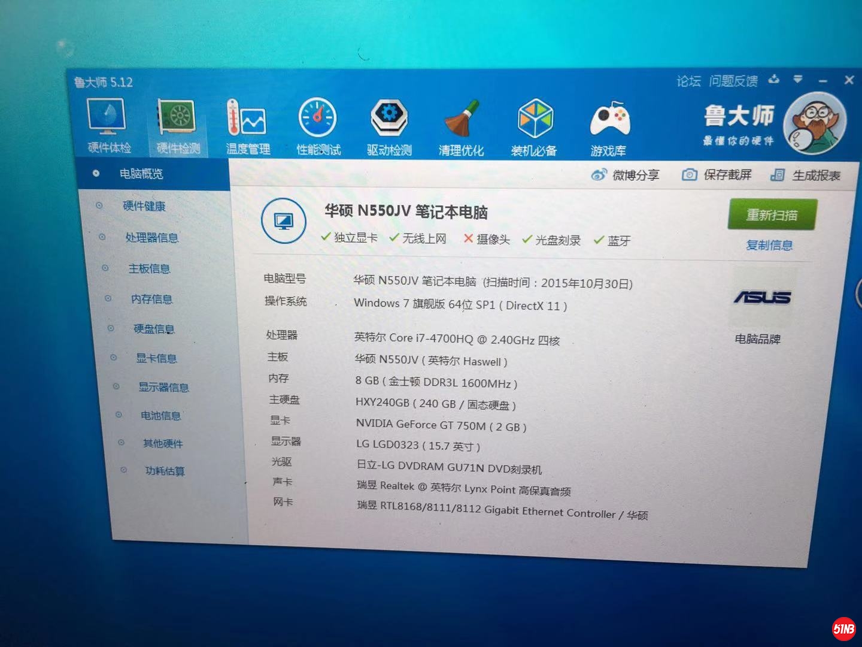
Task: Click the green check beside 蓝牙
Action: coord(598,240)
